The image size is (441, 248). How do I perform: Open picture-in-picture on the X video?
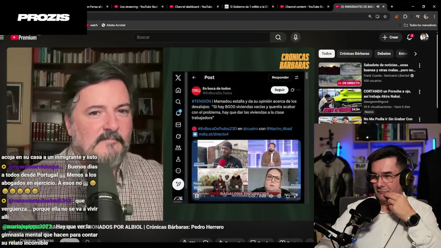(288, 196)
